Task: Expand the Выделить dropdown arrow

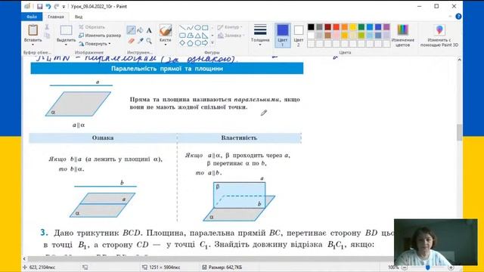Action: point(66,45)
